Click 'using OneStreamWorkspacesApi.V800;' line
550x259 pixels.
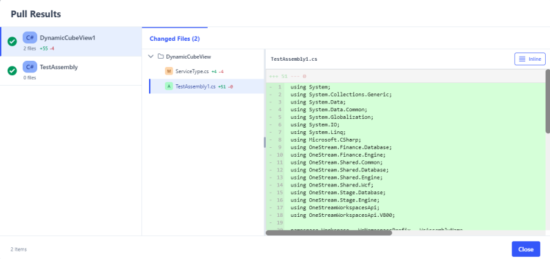coord(343,215)
